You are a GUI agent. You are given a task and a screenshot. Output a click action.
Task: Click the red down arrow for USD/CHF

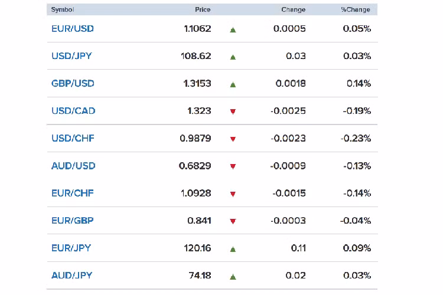coord(233,139)
